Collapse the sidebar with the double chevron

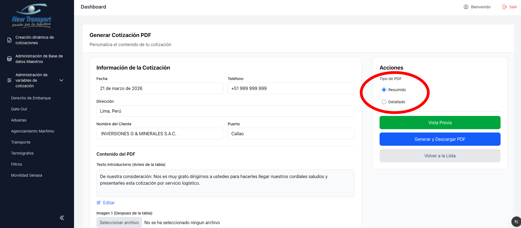[62, 218]
